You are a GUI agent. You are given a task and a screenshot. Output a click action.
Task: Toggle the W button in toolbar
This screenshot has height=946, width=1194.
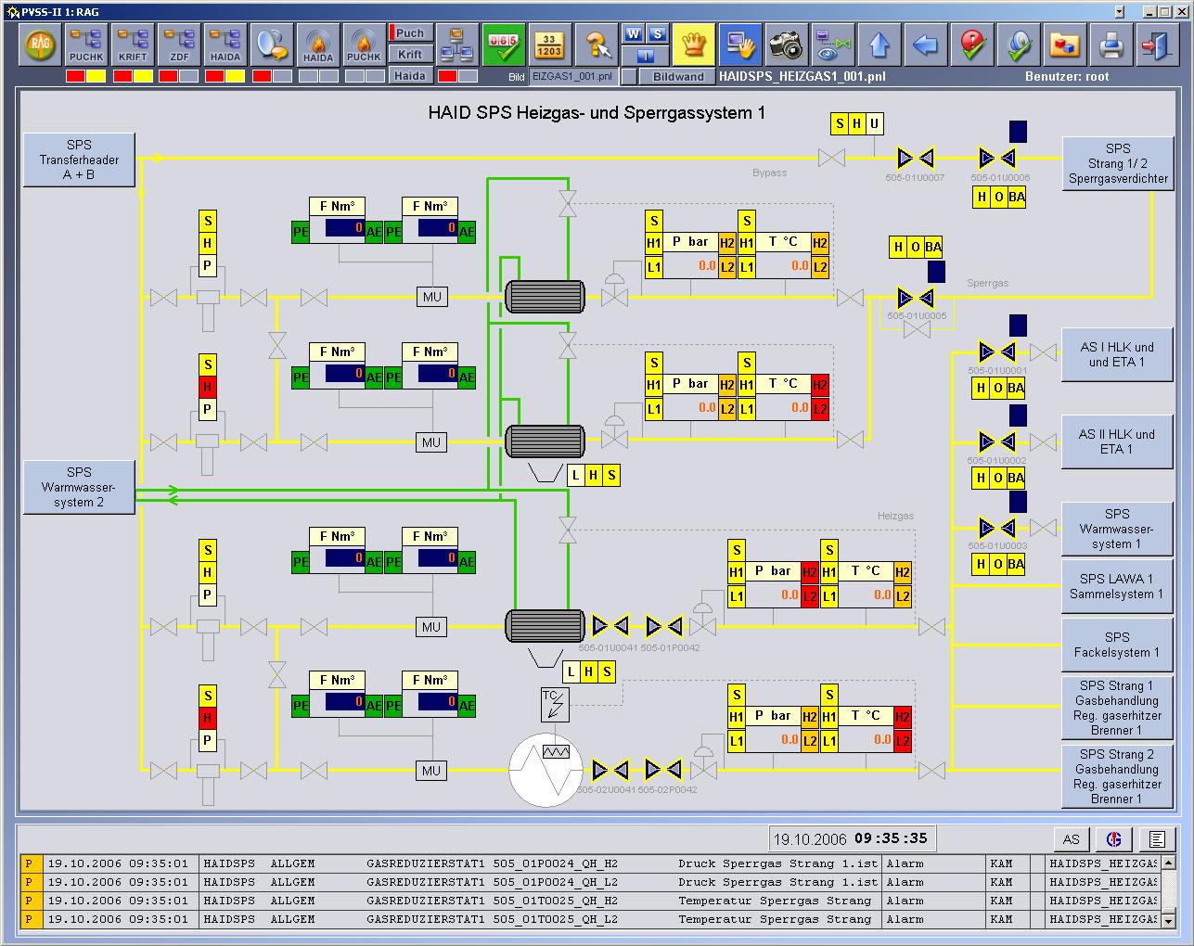[634, 34]
